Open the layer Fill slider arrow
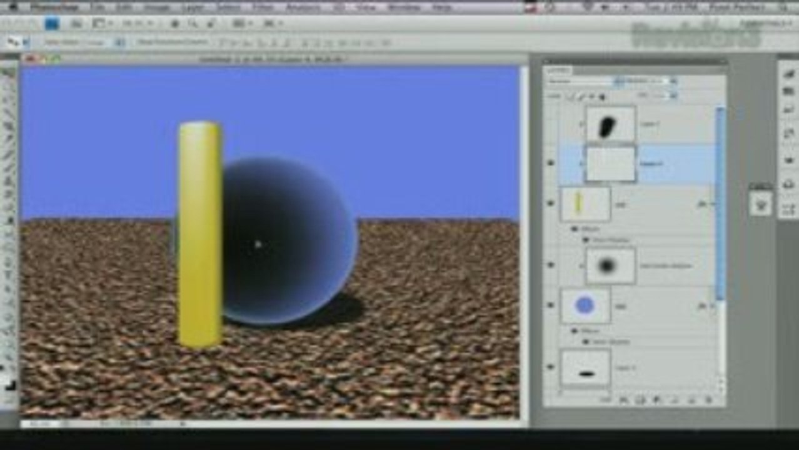 [673, 96]
